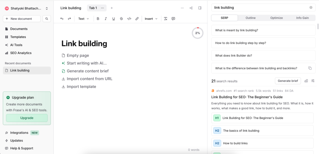The image size is (319, 154).
Task: Add a comment from the toolbar
Action: click(173, 19)
